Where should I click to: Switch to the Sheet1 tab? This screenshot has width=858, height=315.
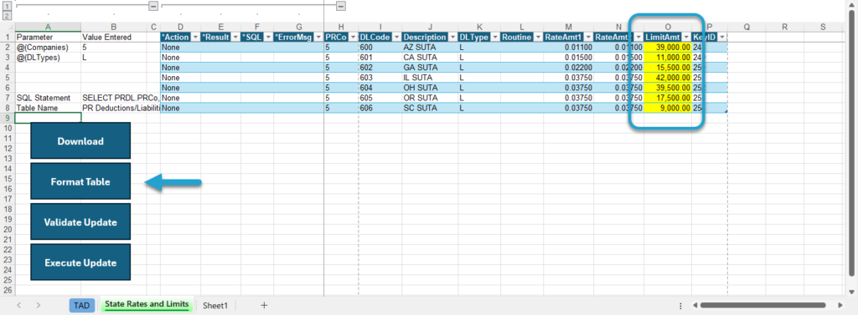215,306
